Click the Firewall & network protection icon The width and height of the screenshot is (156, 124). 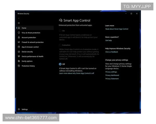pyautogui.click(x=19, y=42)
